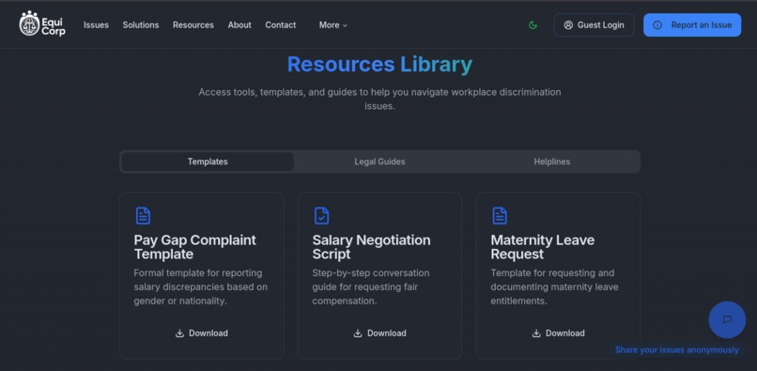
Task: Expand the More dropdown menu
Action: [333, 25]
